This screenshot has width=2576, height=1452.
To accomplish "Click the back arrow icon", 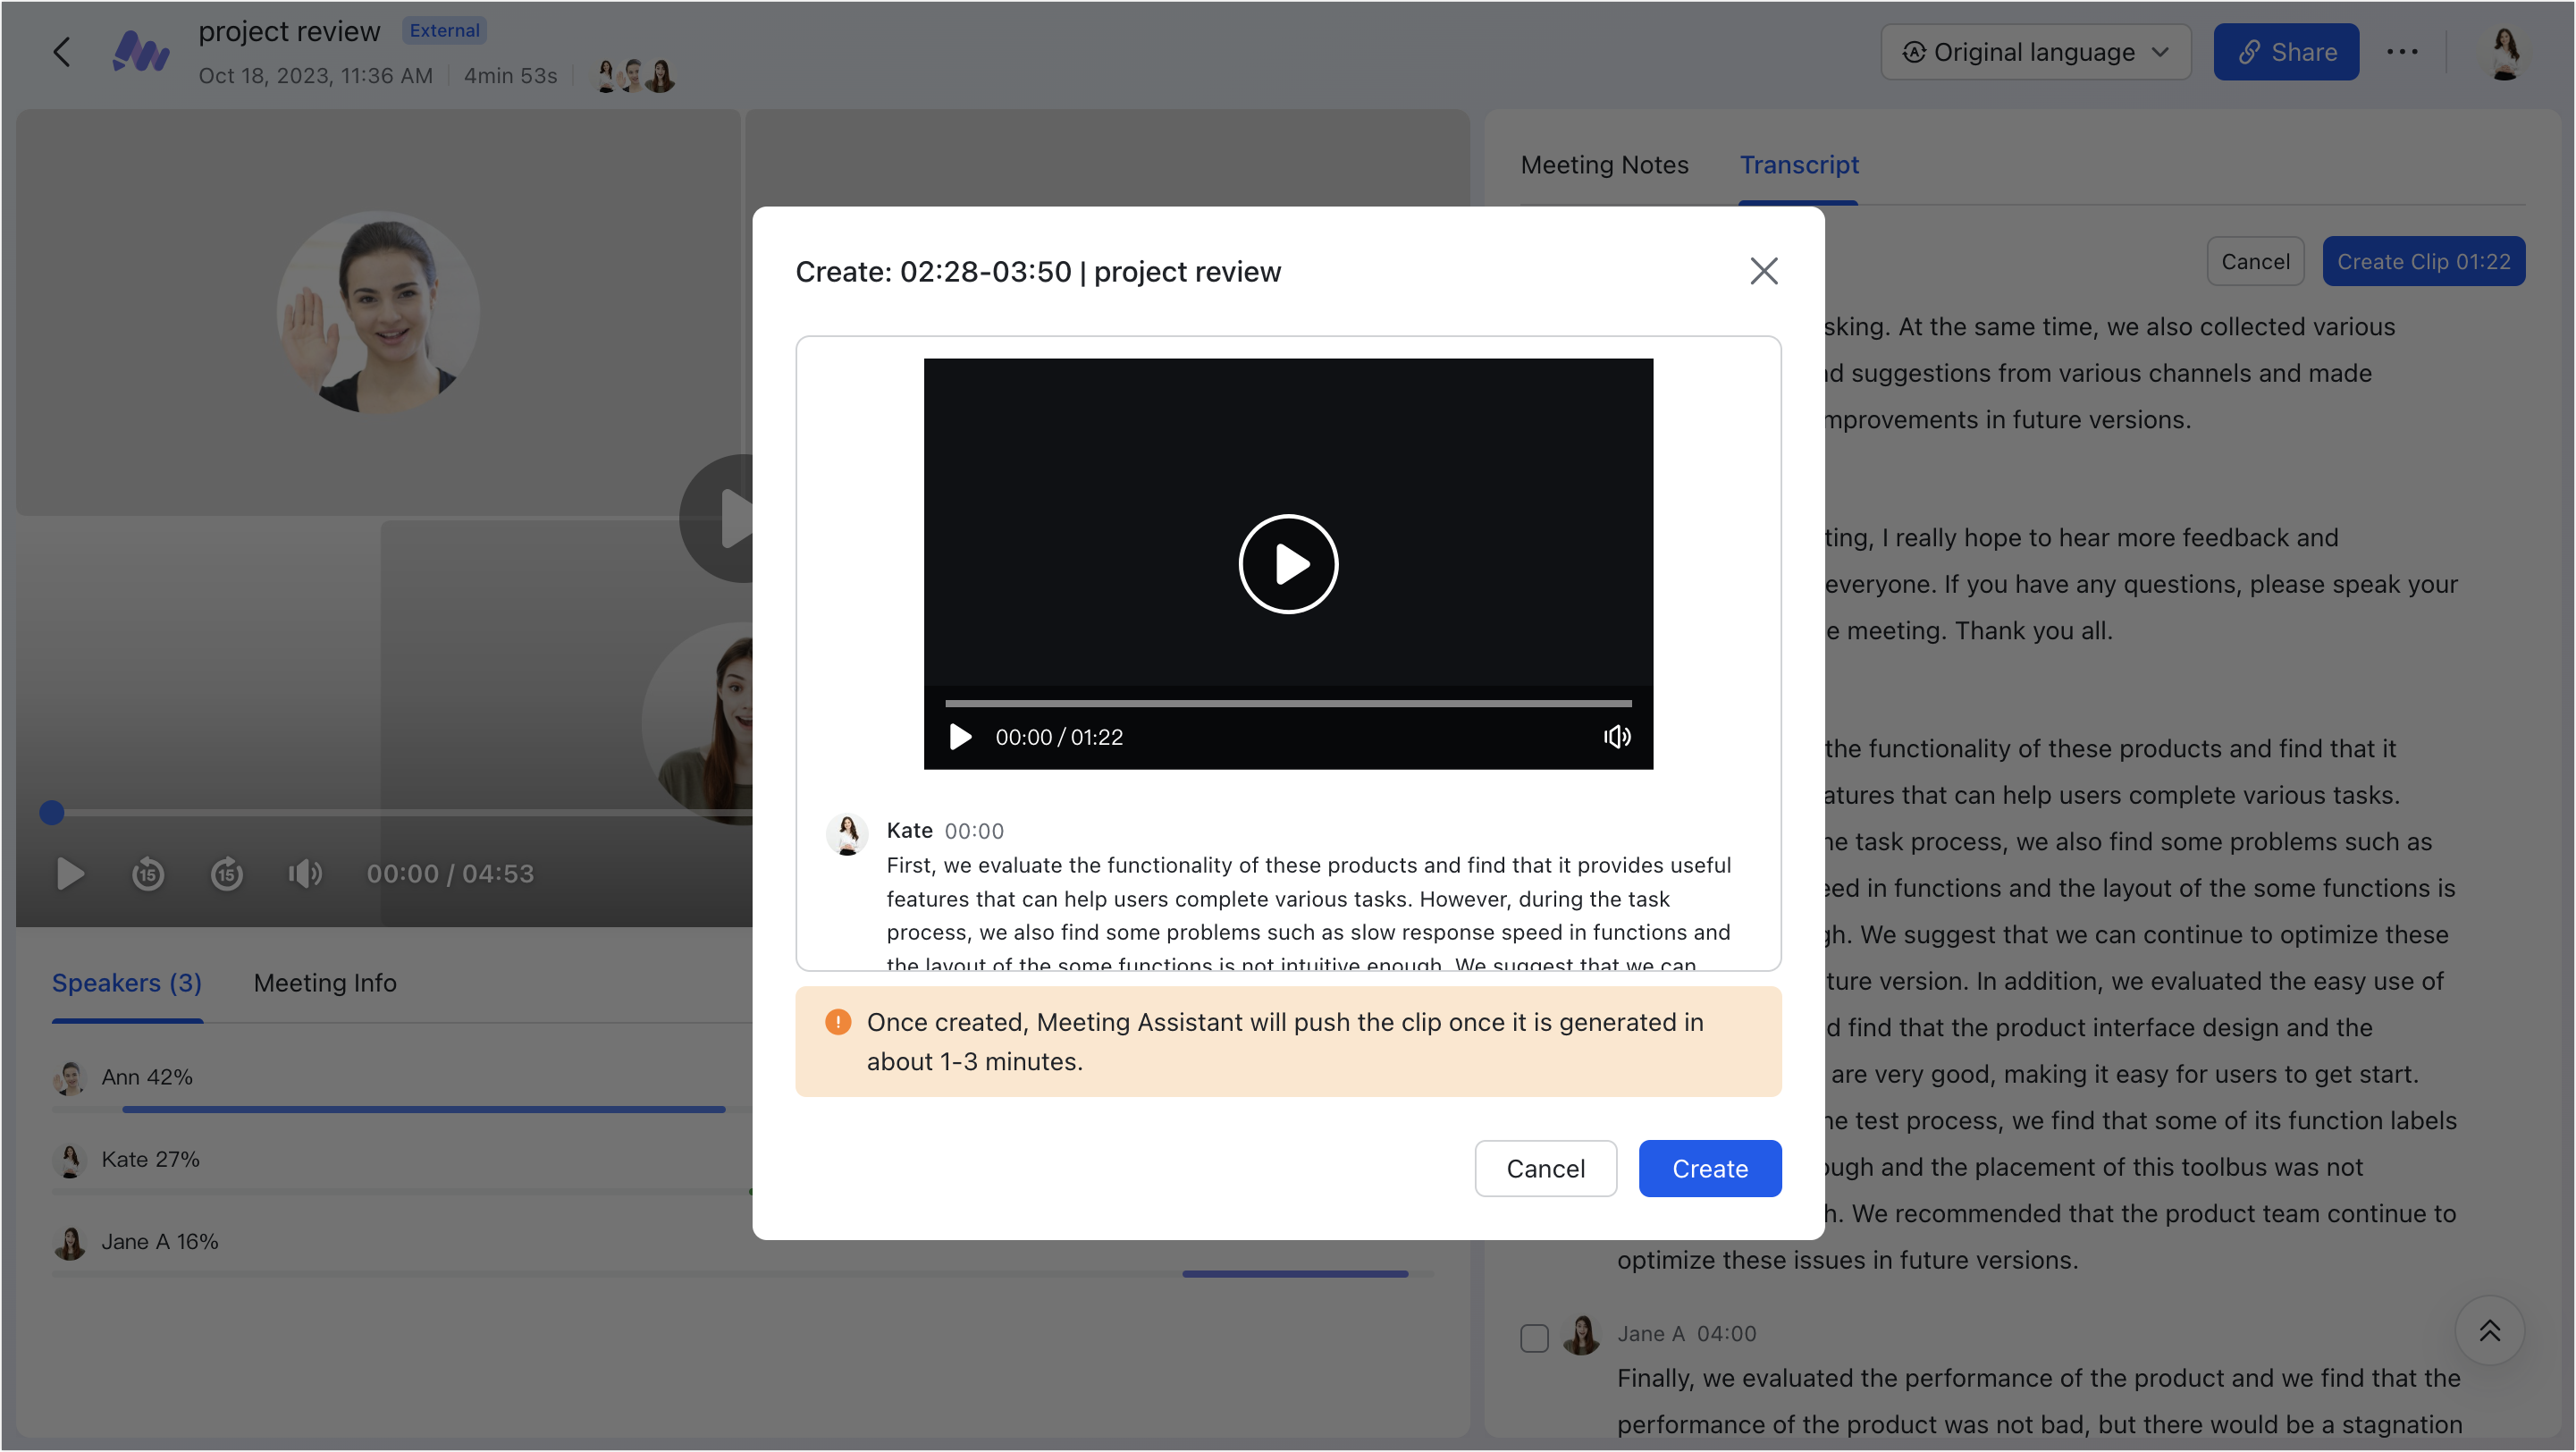I will [62, 52].
